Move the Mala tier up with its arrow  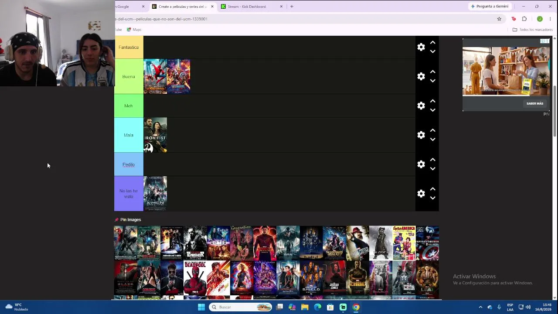433,130
